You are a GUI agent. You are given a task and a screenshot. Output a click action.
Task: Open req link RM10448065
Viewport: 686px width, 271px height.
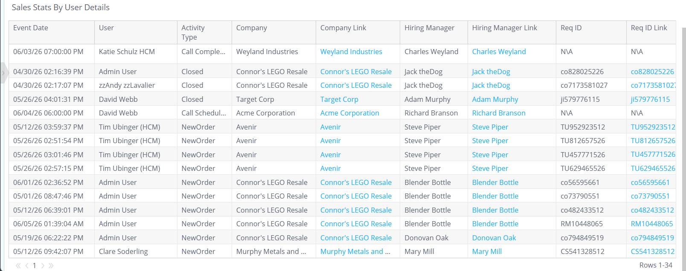pos(652,224)
